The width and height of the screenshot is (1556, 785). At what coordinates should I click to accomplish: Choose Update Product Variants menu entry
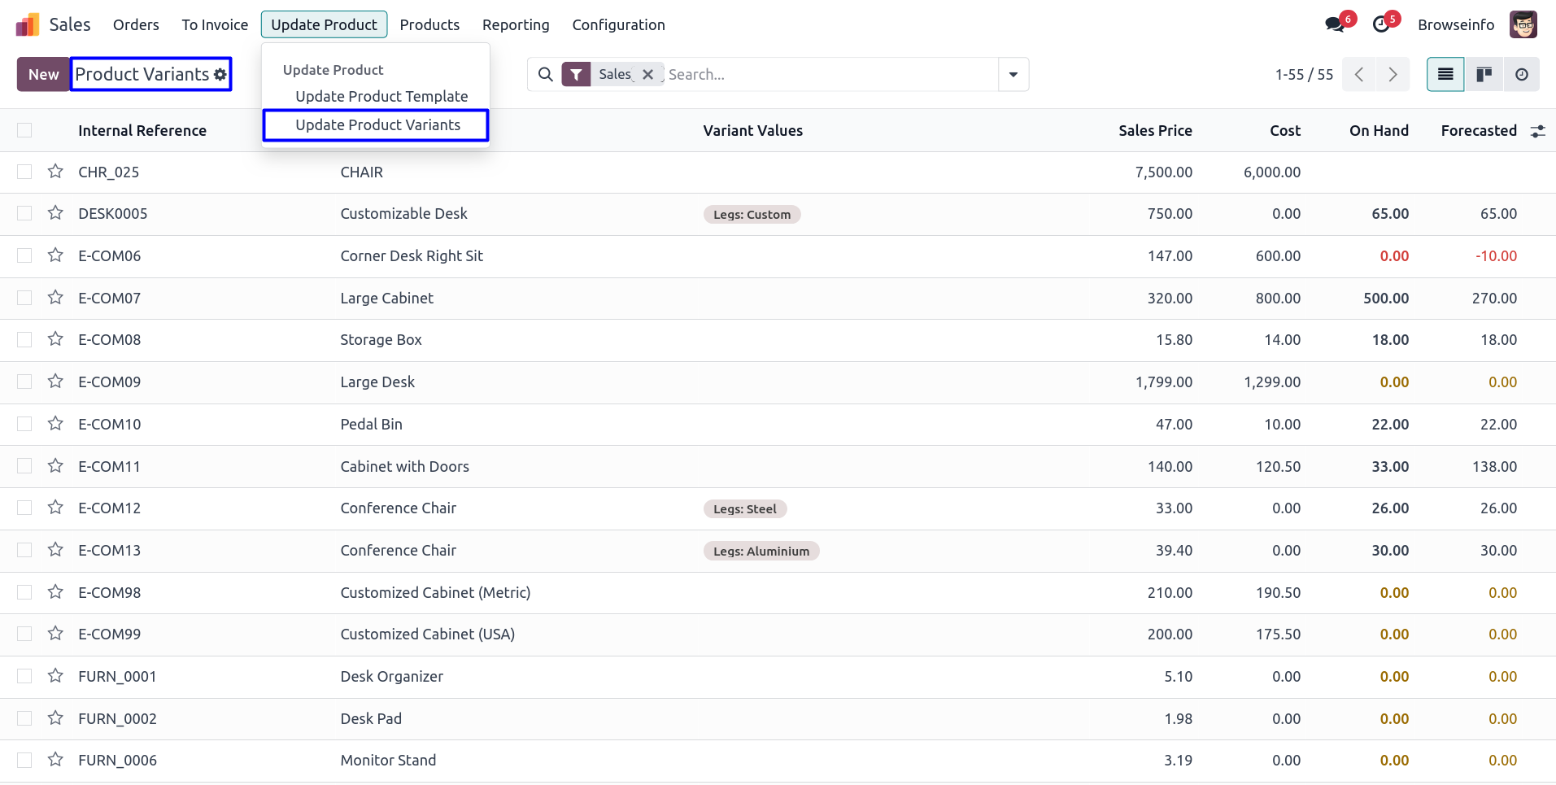coord(377,124)
